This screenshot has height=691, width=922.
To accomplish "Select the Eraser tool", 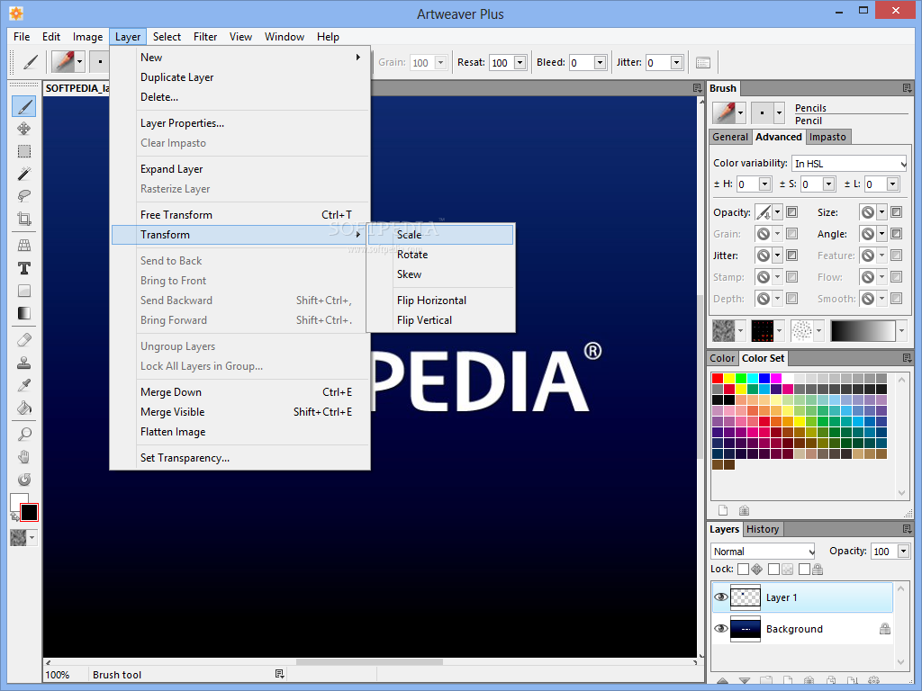I will coord(24,339).
